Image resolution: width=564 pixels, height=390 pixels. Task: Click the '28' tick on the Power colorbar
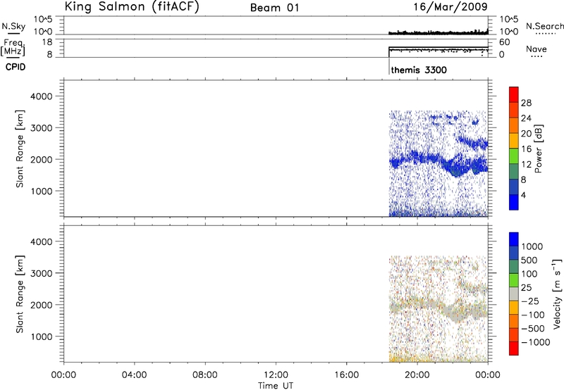tap(526, 103)
